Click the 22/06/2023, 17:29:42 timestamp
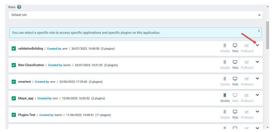This screenshot has height=132, width=274. (73, 82)
